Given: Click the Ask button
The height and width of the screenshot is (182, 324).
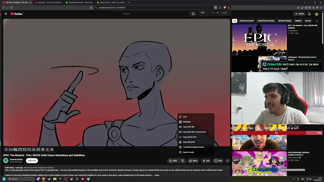Looking at the screenshot, I should click(206, 161).
